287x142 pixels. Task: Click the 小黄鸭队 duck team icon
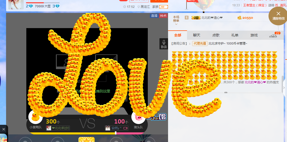tap(35, 117)
